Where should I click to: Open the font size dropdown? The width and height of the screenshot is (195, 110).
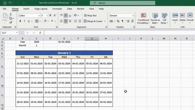click(47, 16)
